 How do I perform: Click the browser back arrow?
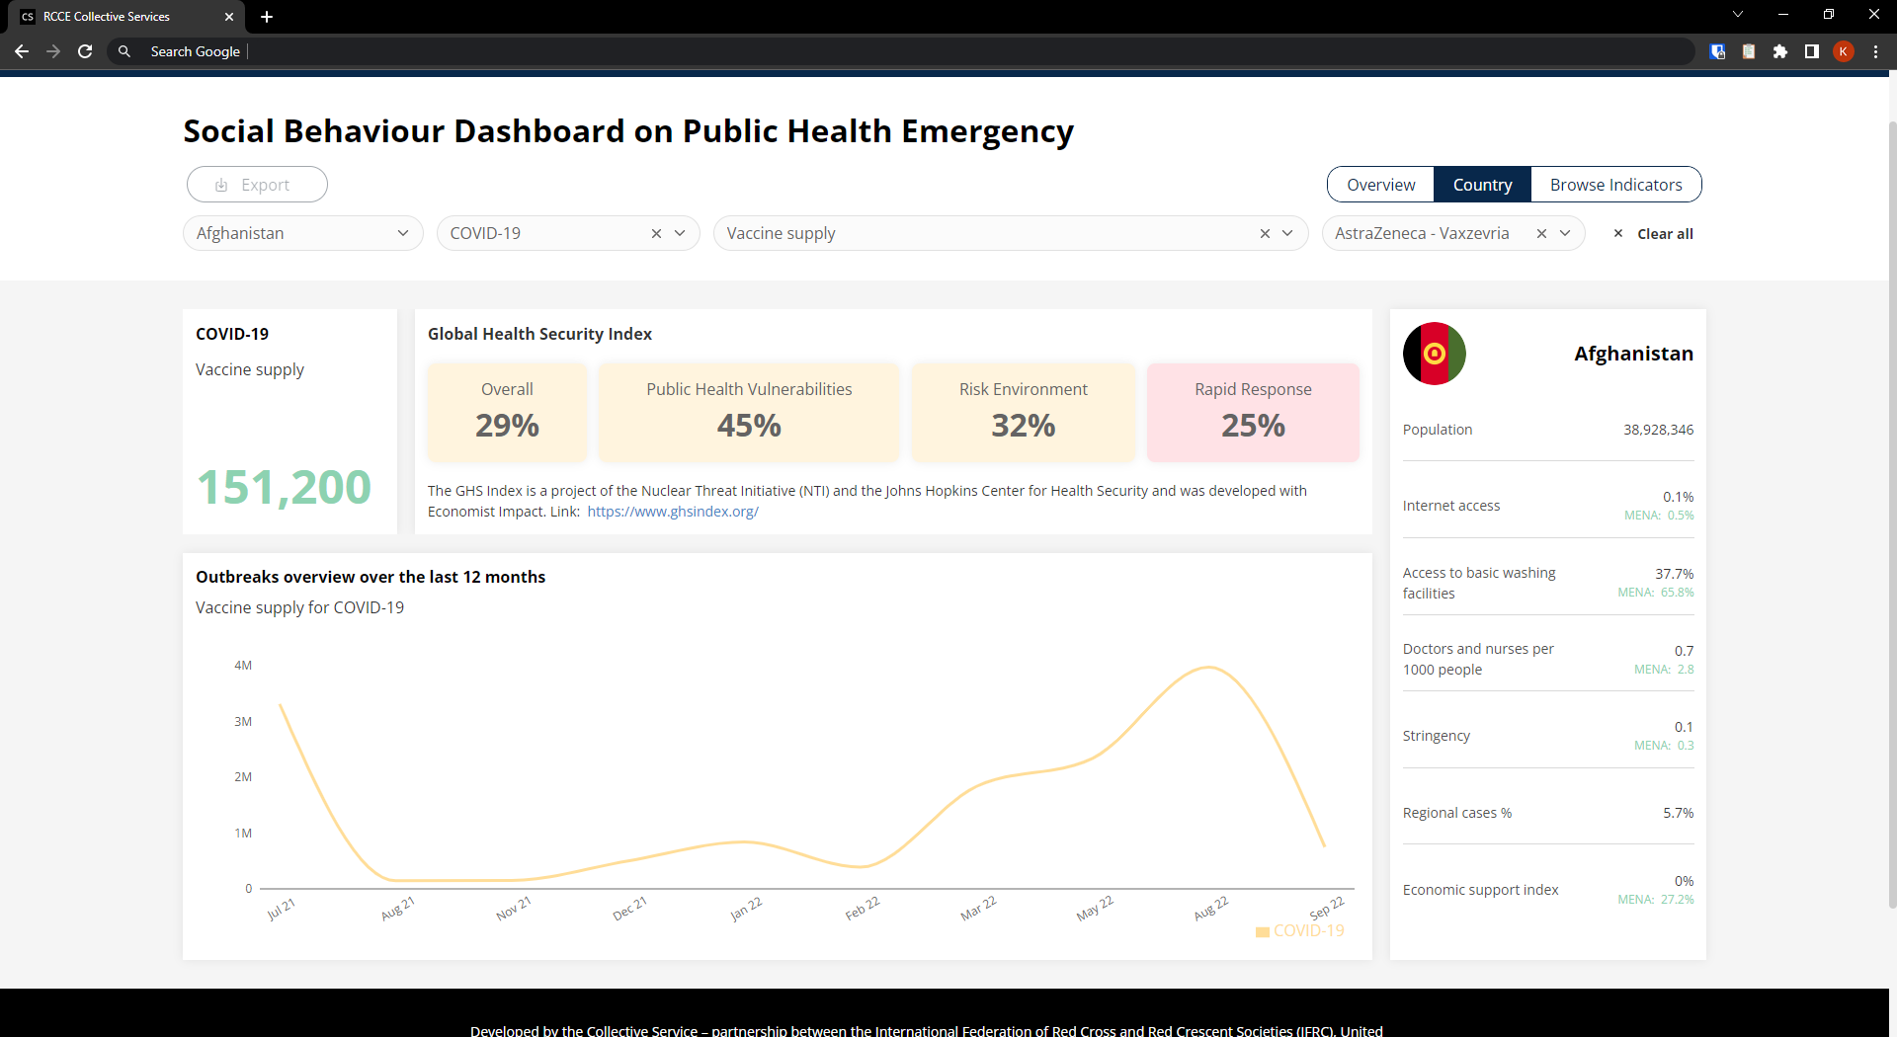pos(22,51)
